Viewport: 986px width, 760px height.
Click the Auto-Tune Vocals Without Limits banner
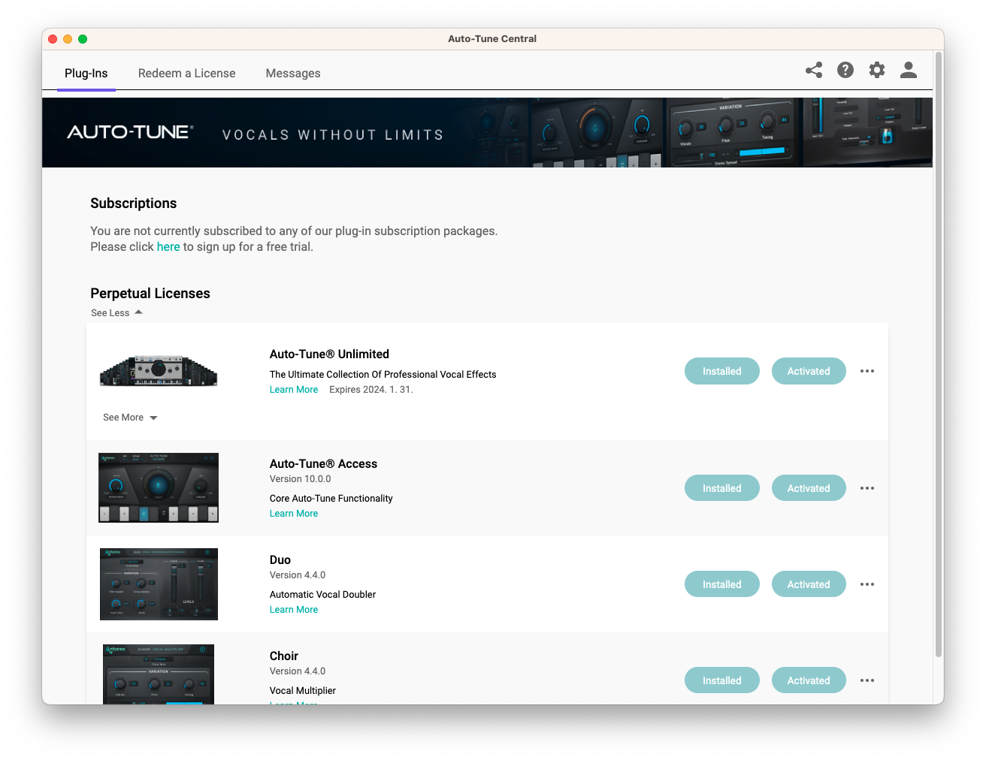[487, 132]
